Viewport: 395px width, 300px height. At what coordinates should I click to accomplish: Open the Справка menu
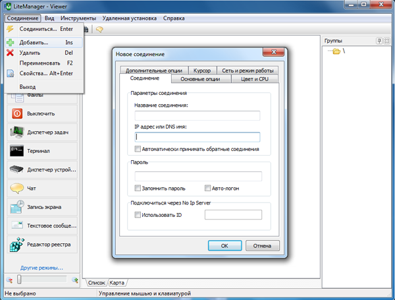click(174, 18)
